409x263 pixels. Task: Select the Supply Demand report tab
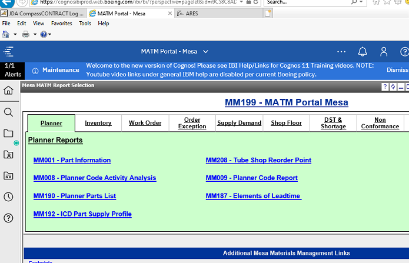click(x=239, y=122)
